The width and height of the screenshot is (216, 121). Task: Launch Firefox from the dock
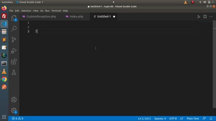[4, 8]
